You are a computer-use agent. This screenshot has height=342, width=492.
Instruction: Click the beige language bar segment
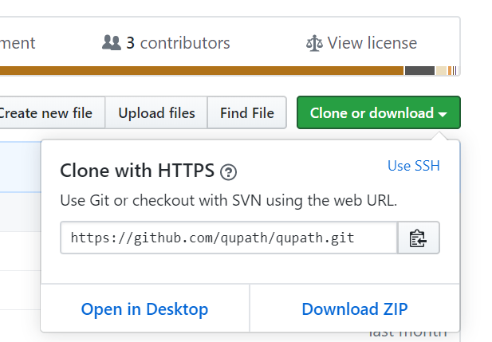(x=441, y=71)
